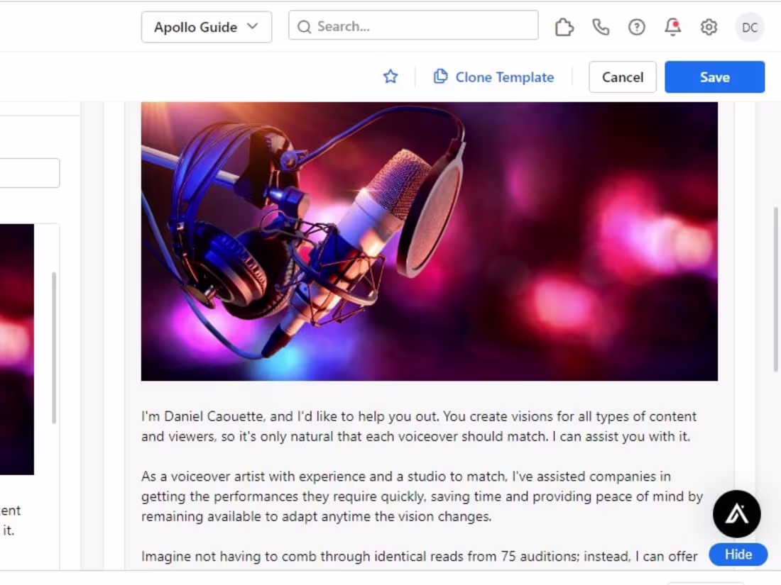781x585 pixels.
Task: Open settings with the gear icon
Action: pos(708,26)
